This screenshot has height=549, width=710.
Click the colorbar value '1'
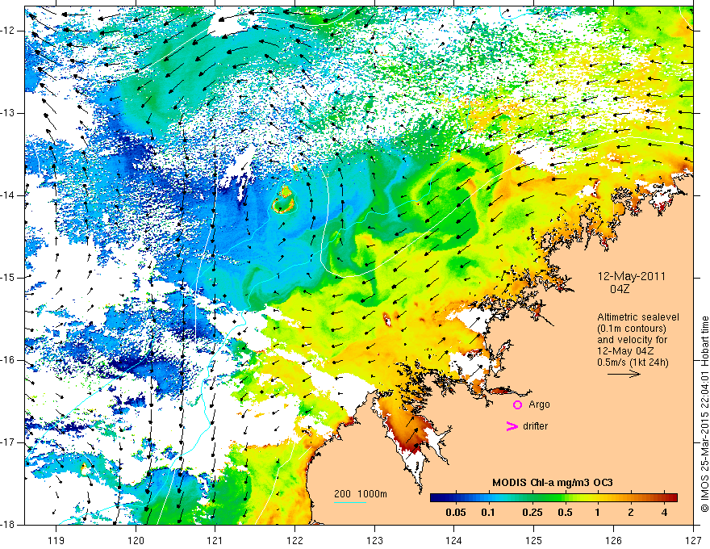(x=597, y=513)
